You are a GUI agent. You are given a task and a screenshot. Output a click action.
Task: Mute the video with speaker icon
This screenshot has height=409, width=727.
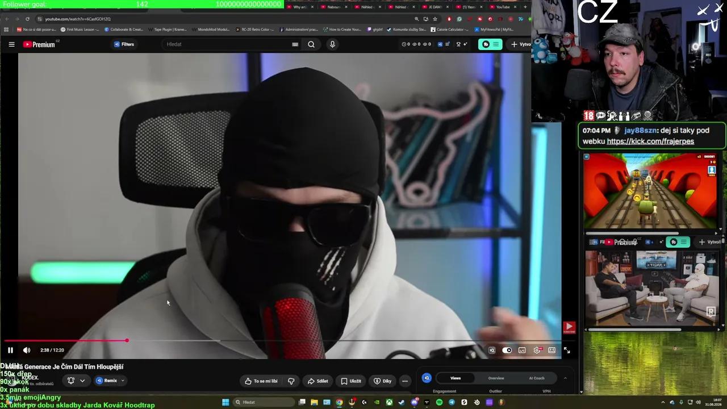tap(26, 350)
